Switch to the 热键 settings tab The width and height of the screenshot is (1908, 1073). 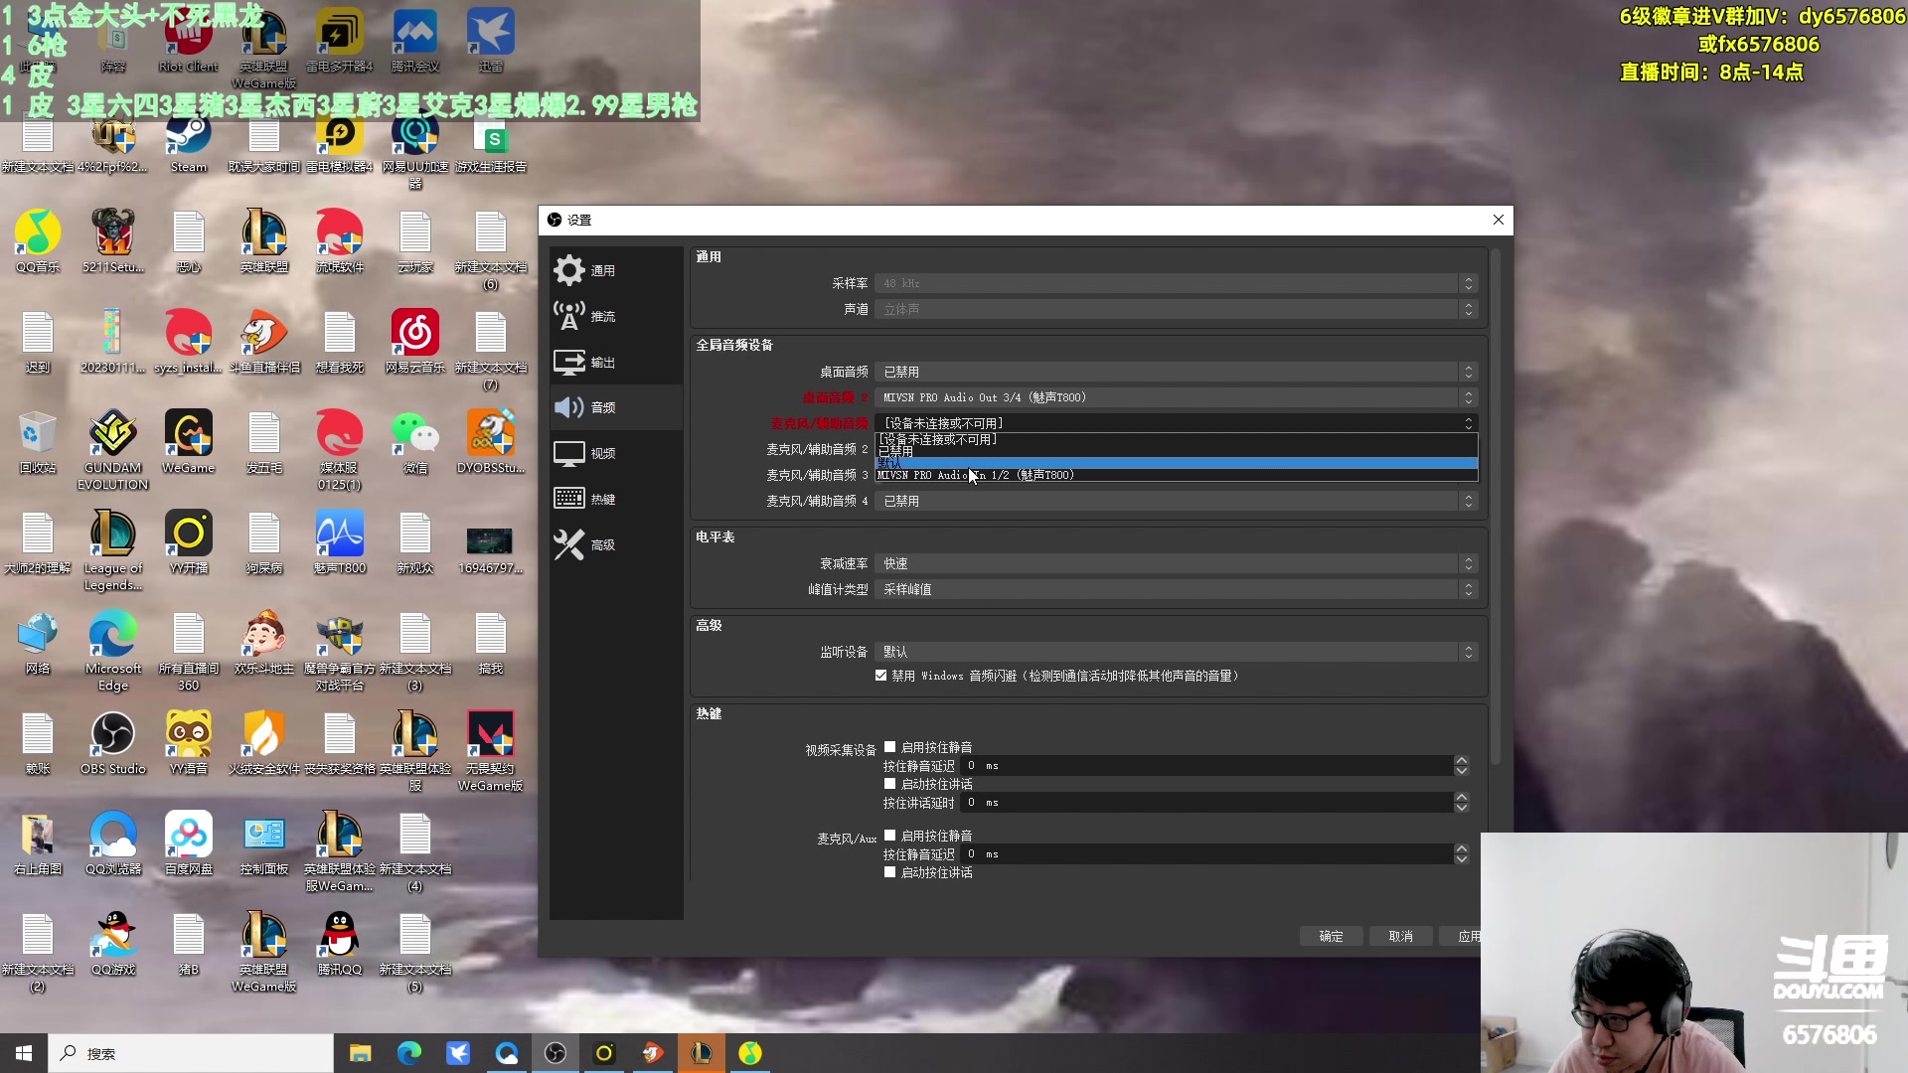tap(616, 499)
